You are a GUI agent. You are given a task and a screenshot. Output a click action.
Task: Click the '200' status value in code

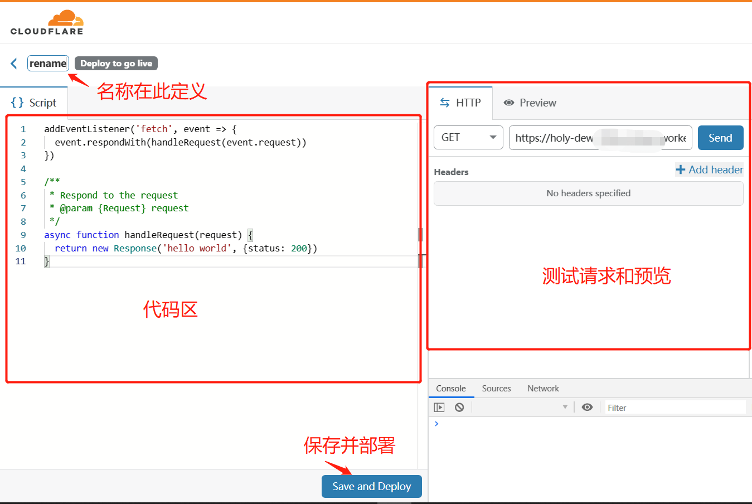click(x=299, y=248)
